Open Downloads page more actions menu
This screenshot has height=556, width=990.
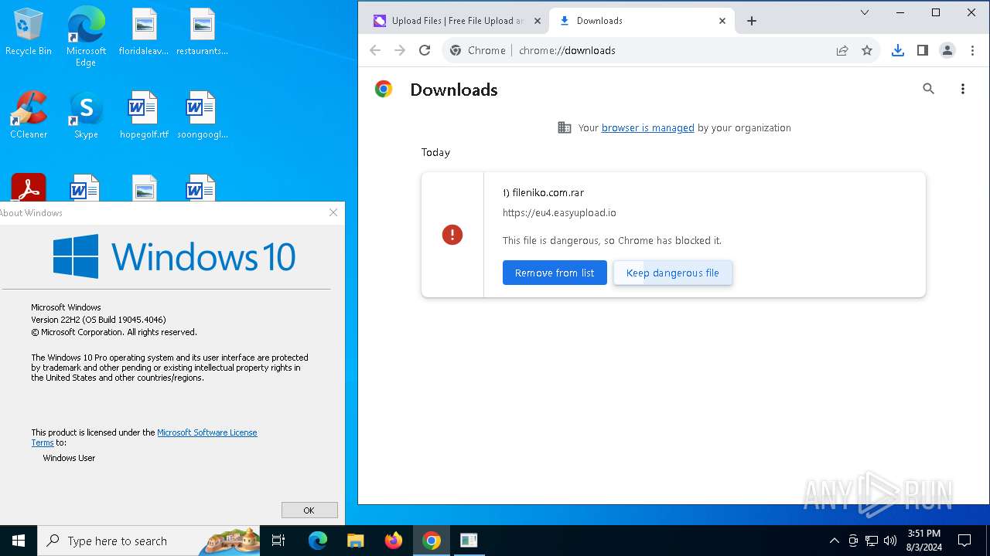click(963, 89)
